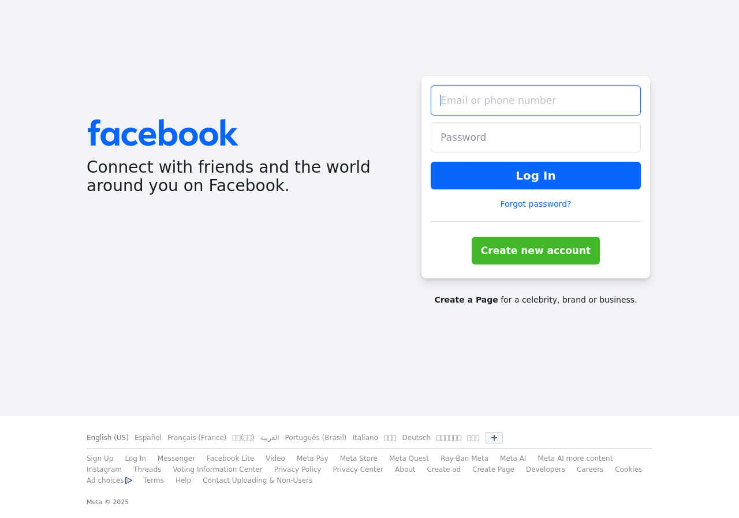Choose Português (Brasil) language
This screenshot has height=518, width=739.
(315, 438)
